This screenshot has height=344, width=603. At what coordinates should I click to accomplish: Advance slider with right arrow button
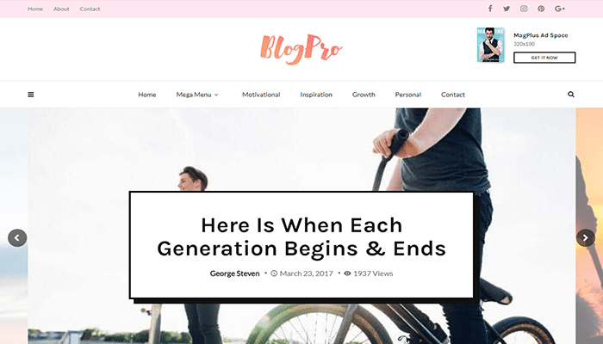(x=585, y=238)
